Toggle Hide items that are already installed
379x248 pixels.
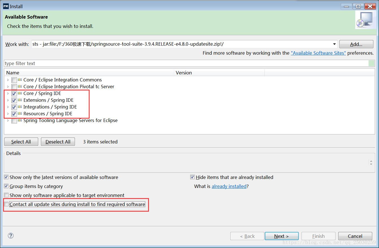192,177
